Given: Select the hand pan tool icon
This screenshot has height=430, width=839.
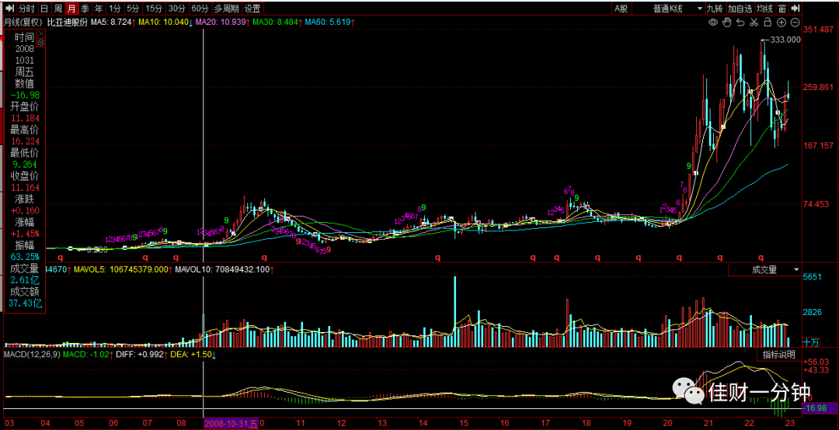Looking at the screenshot, I should point(726,23).
